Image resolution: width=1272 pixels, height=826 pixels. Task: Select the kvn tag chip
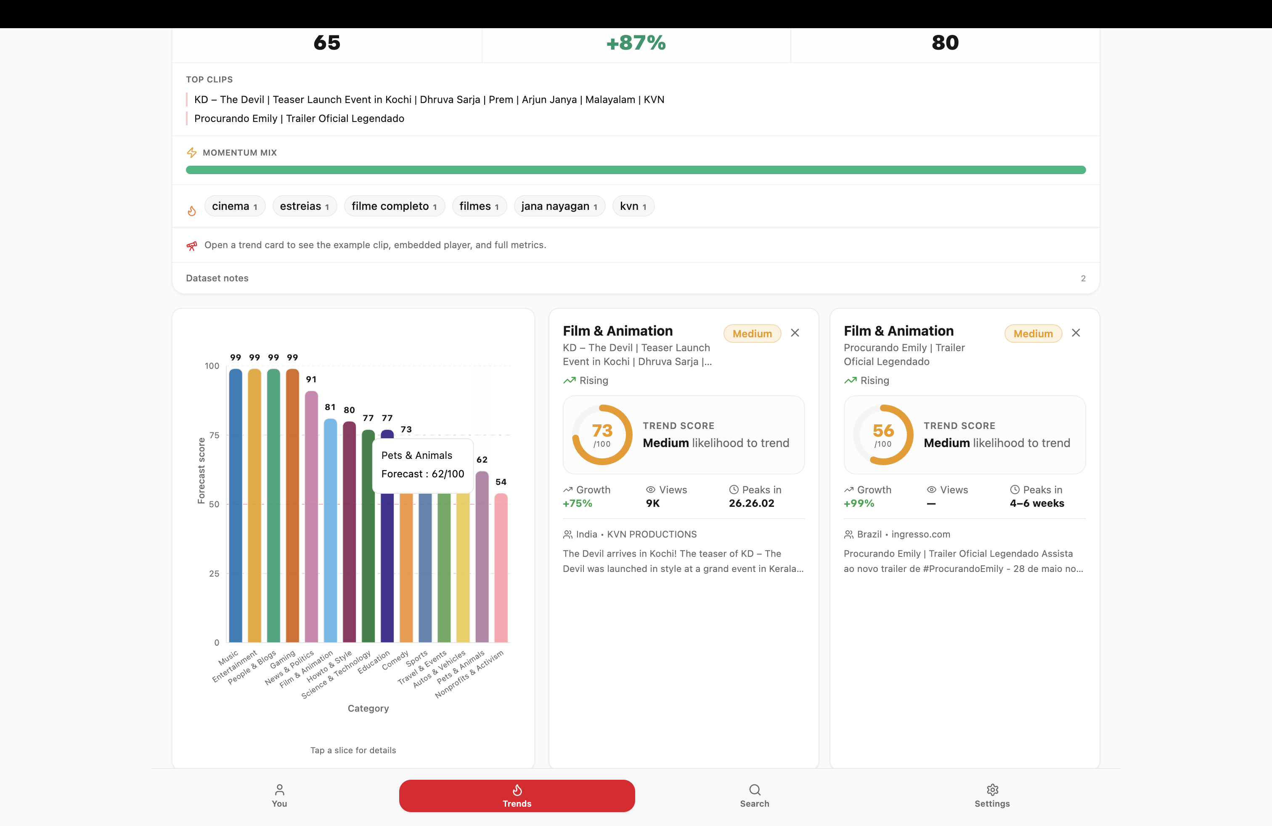(633, 206)
